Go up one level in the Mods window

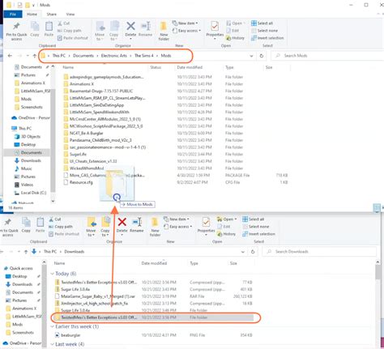pyautogui.click(x=35, y=56)
